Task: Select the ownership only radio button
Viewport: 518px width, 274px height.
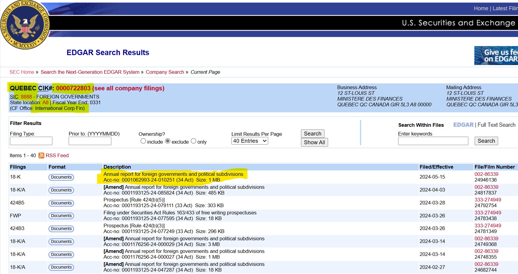Action: (194, 141)
